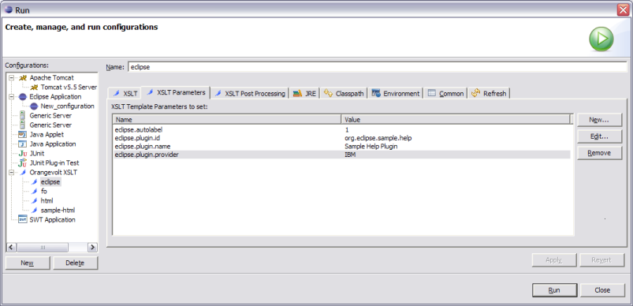This screenshot has height=306, width=633.
Task: Click the Eclipse icon in title bar
Action: tap(8, 9)
